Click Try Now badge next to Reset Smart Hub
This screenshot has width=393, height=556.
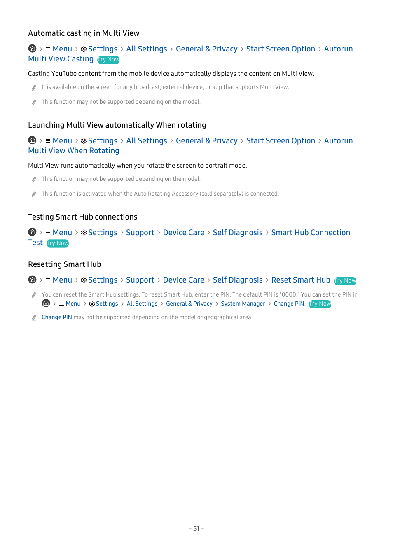coord(345,281)
